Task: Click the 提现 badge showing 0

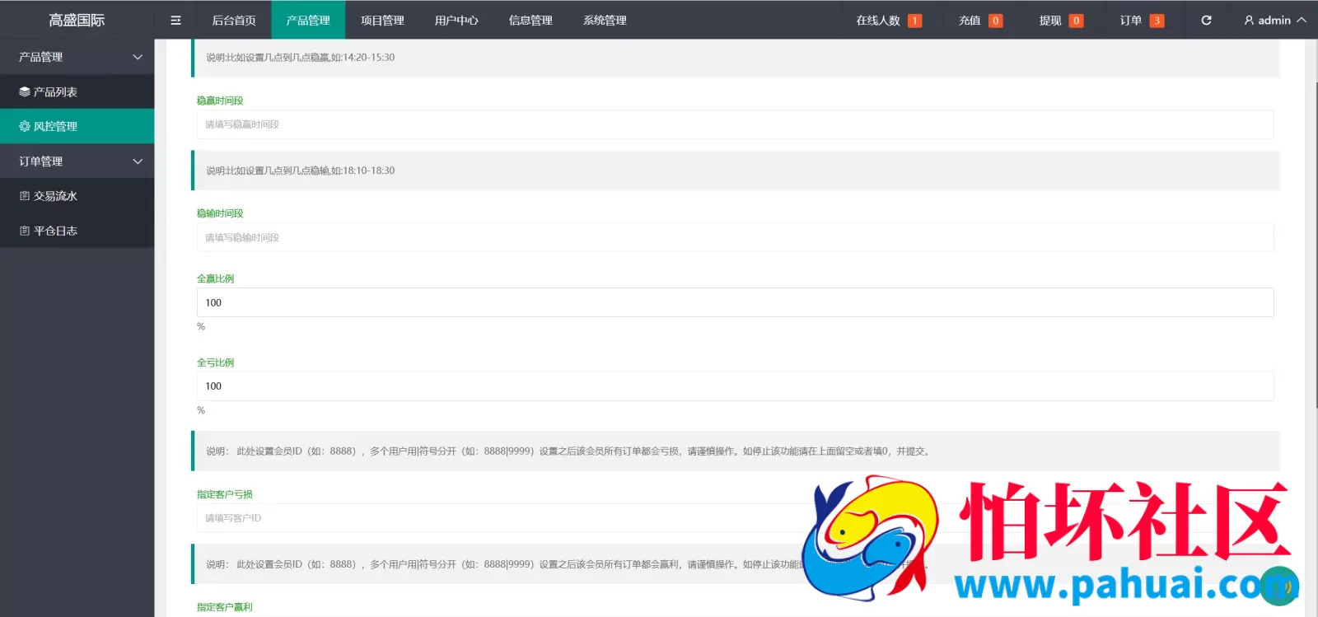Action: 1076,21
